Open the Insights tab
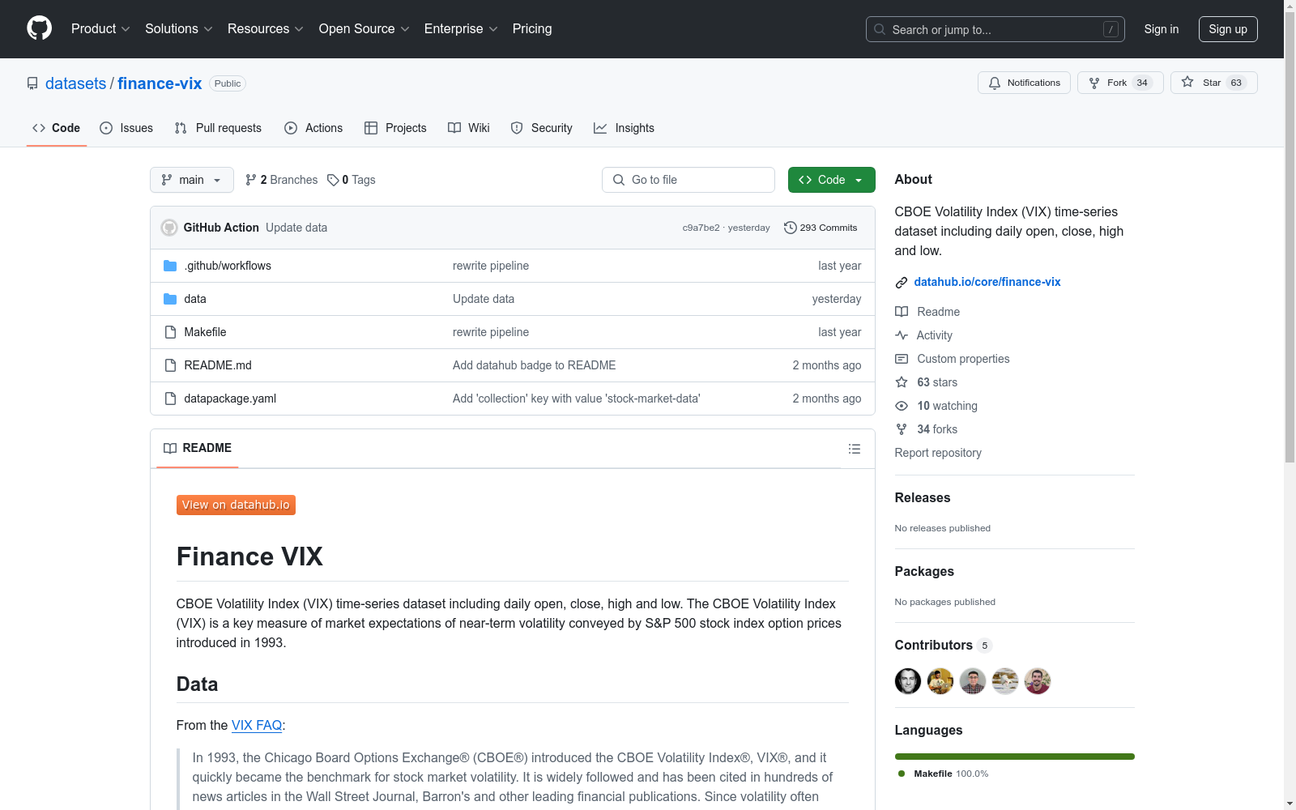 (x=624, y=128)
